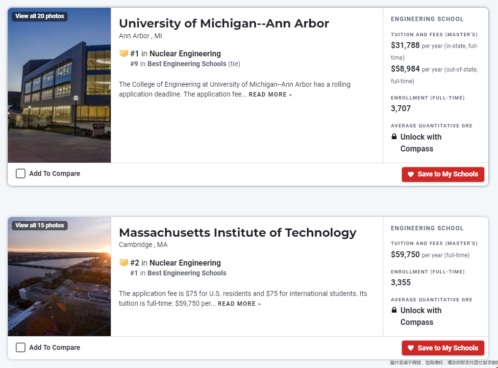Open University of Michigan--Ann Arbor title link
The width and height of the screenshot is (498, 368).
224,24
